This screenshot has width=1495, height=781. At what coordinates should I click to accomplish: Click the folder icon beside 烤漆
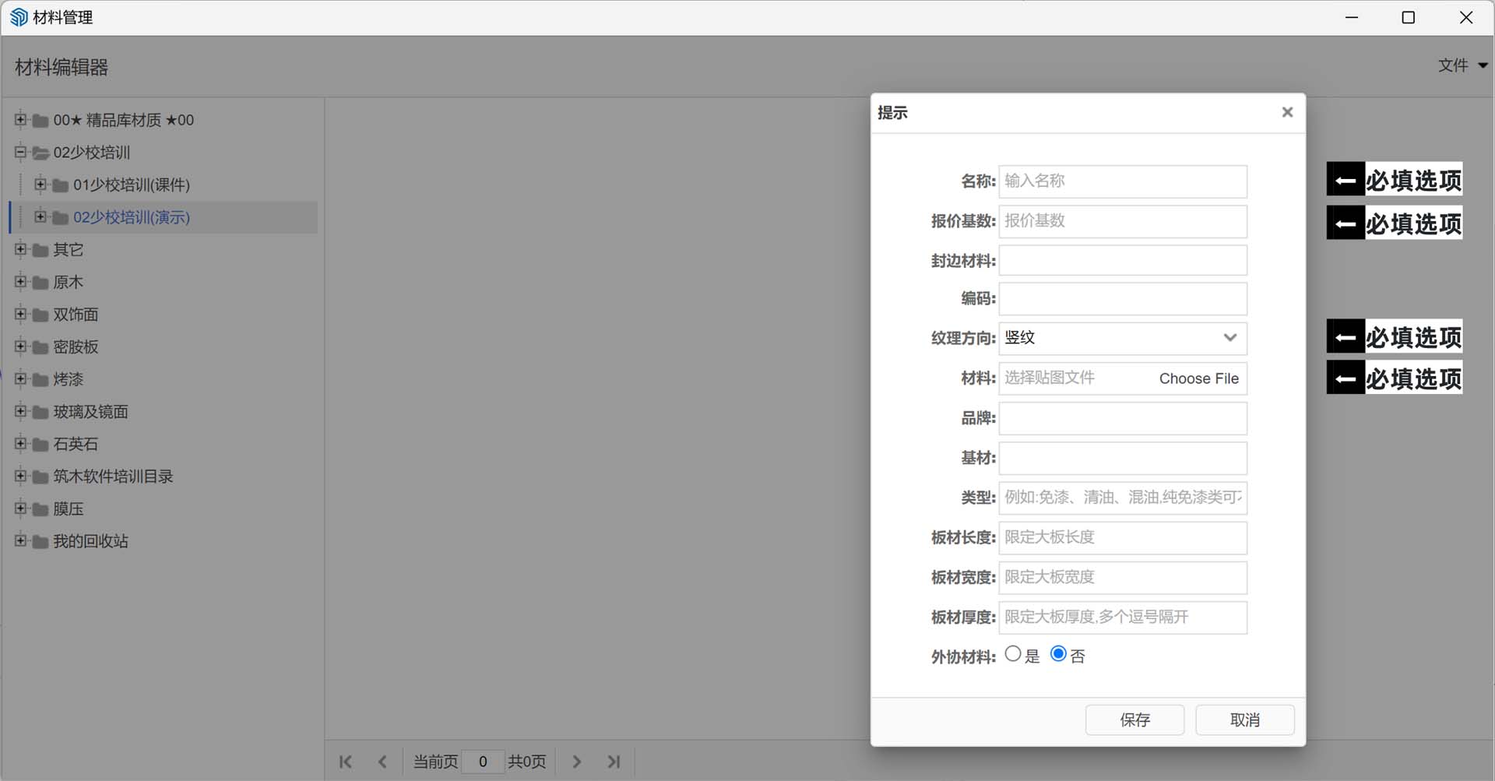click(x=38, y=379)
